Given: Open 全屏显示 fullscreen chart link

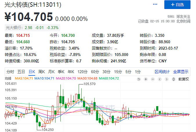Looking at the screenshot, I should [181, 72].
